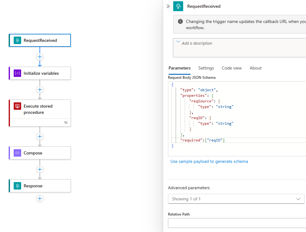Click Use sample payload to generate schema
The width and height of the screenshot is (306, 232).
[209, 161]
